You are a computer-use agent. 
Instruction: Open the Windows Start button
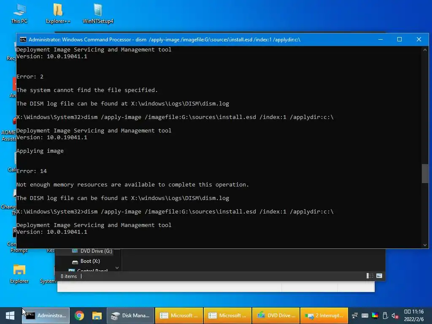tap(10, 316)
